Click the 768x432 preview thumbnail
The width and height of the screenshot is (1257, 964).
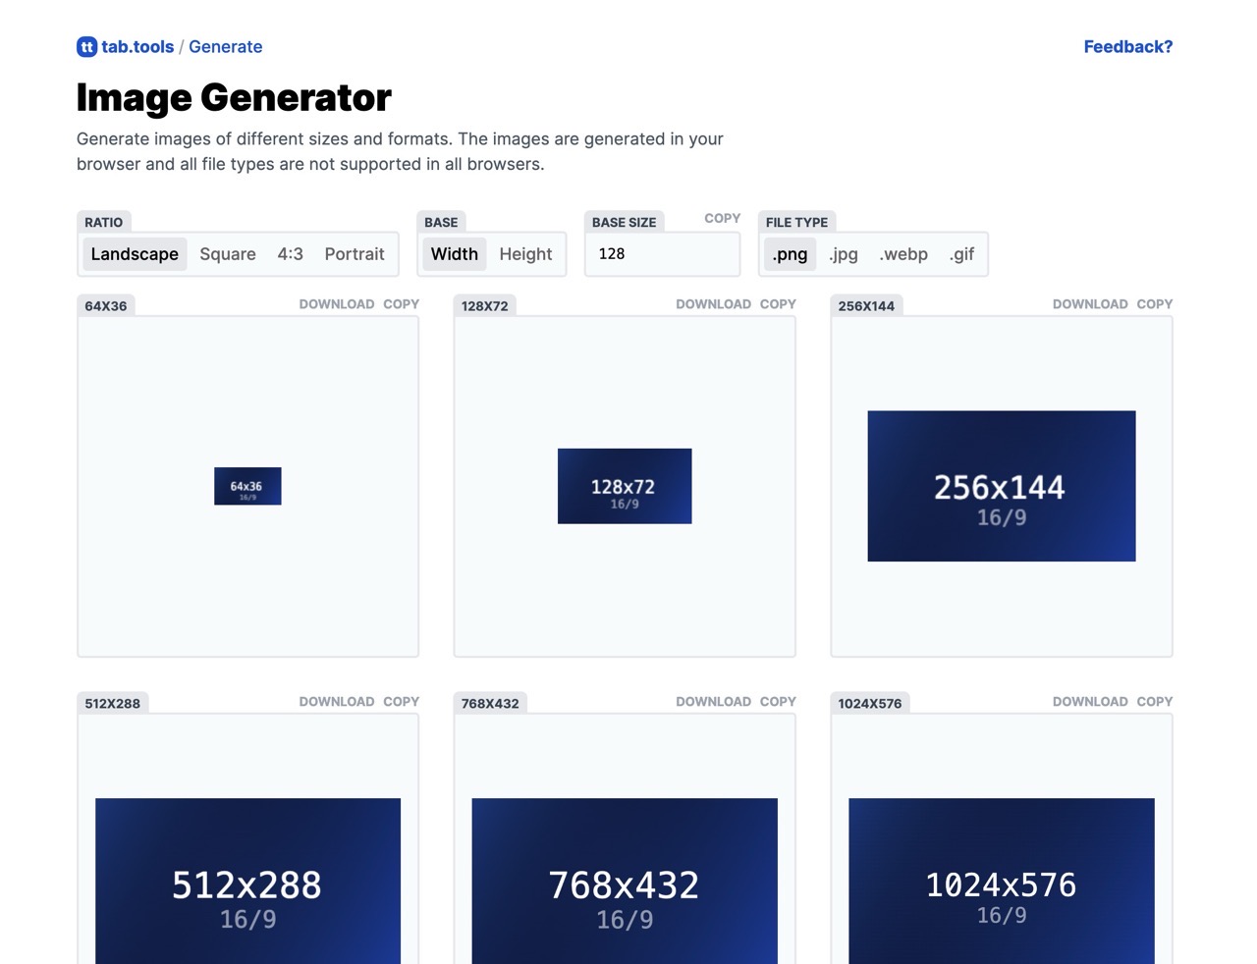[x=625, y=881]
